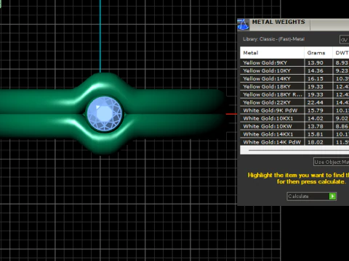Click the 8.86 DWT value
349x261 pixels.
pyautogui.click(x=342, y=127)
